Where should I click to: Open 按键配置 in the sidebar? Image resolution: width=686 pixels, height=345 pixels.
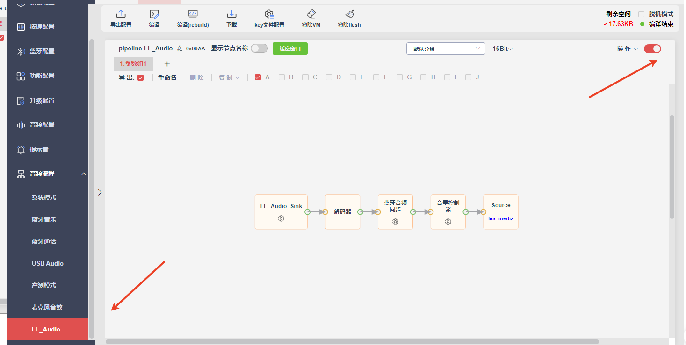(x=48, y=27)
